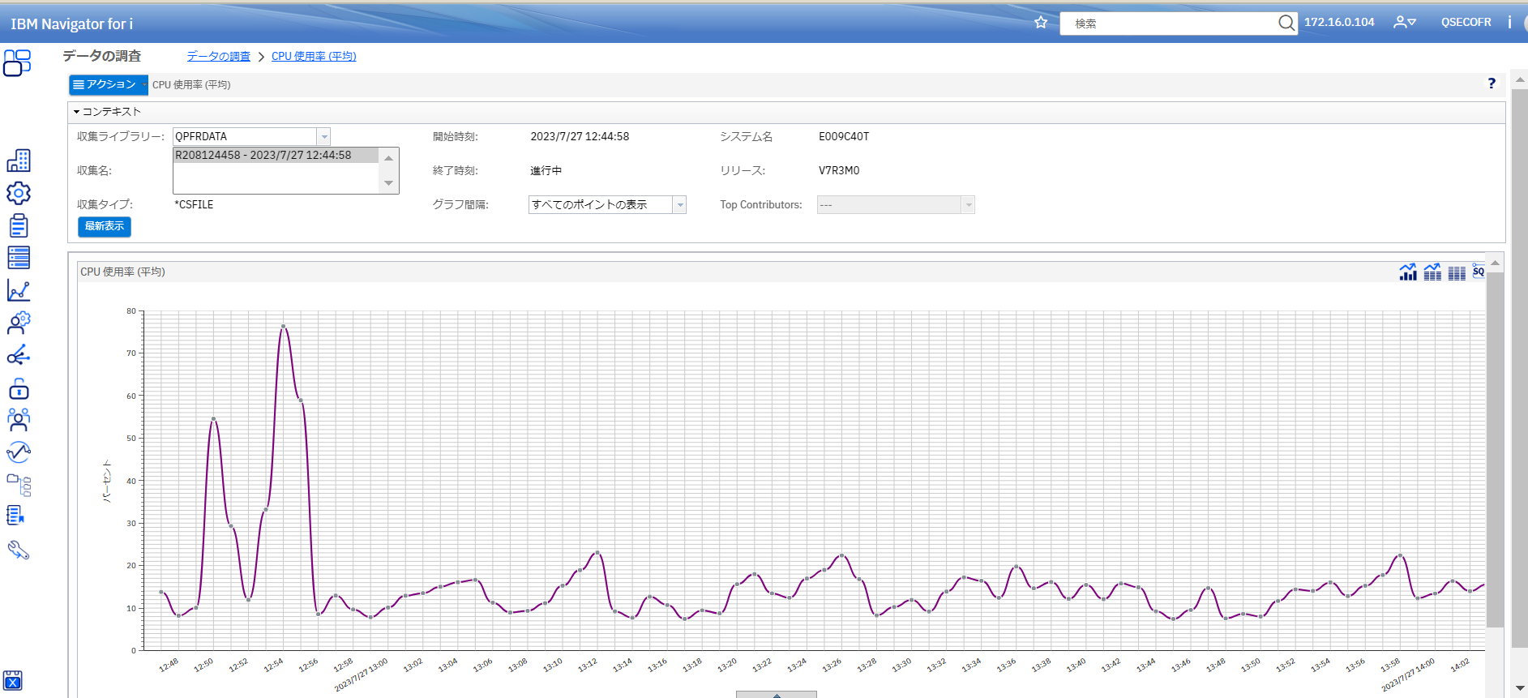Screen dimensions: 1528x698
Task: Click the 開始時刻 value 2023/7/27 12:44:58
Action: tap(580, 136)
